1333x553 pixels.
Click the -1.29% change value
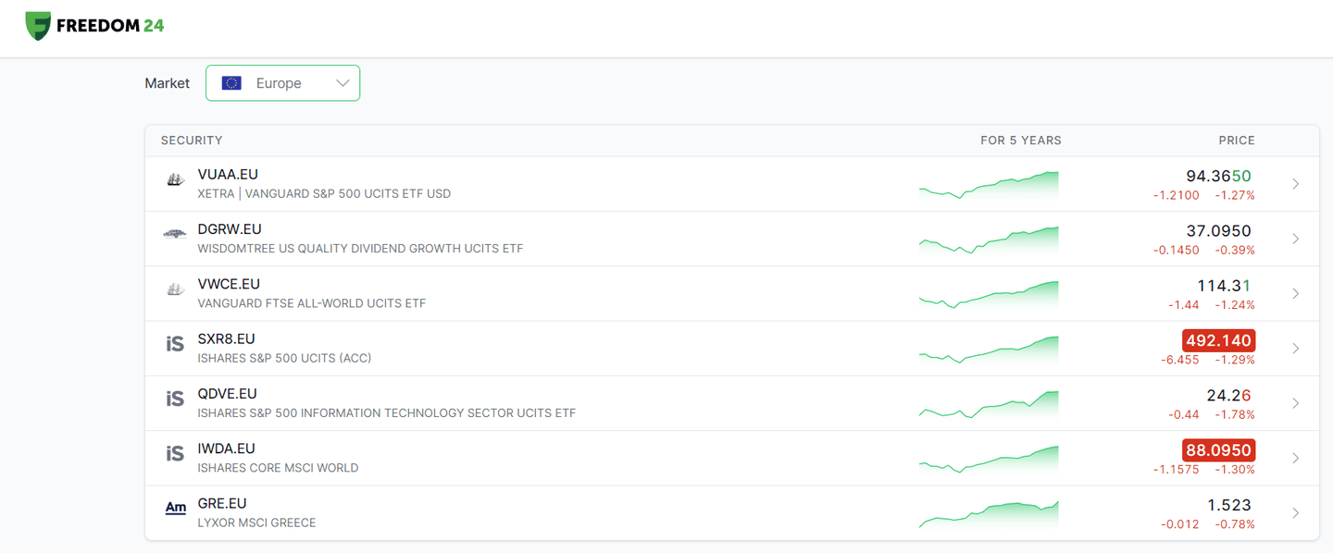1235,360
